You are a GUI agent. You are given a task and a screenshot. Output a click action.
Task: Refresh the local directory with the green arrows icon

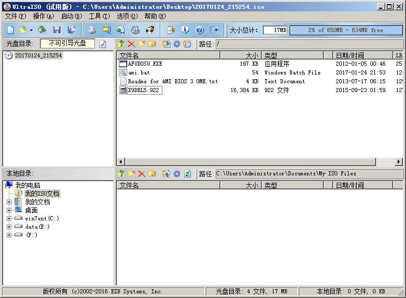187,173
